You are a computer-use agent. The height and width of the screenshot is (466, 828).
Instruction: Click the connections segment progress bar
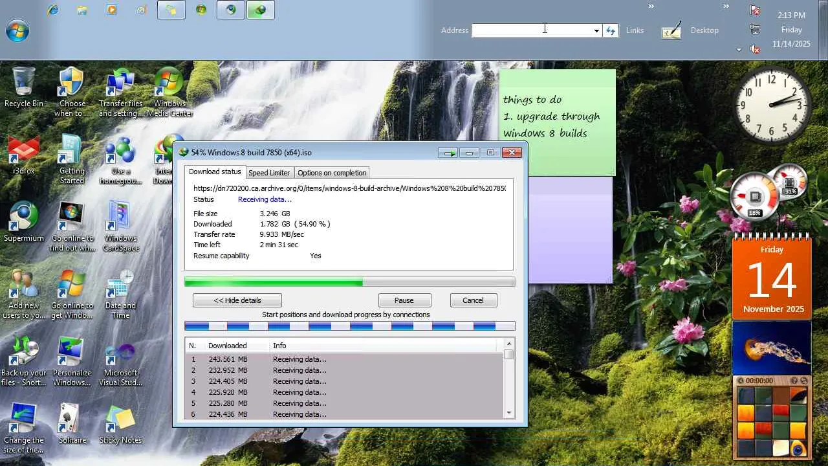point(350,326)
